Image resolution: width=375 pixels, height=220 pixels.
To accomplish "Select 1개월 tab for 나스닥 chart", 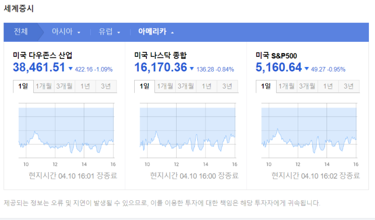I will click(x=165, y=86).
